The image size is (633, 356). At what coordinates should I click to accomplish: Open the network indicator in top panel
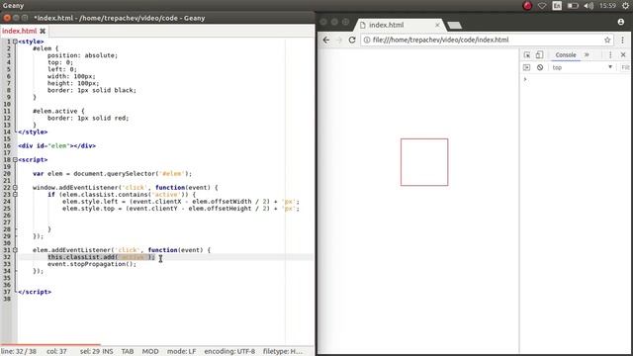point(542,6)
